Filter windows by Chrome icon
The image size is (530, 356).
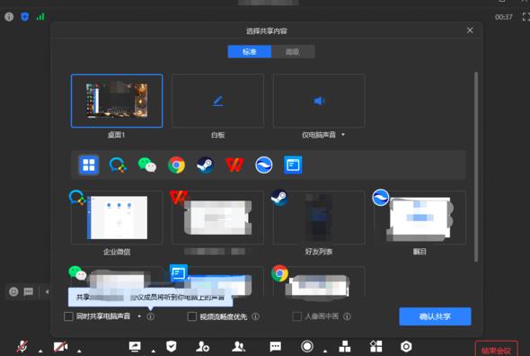[176, 165]
